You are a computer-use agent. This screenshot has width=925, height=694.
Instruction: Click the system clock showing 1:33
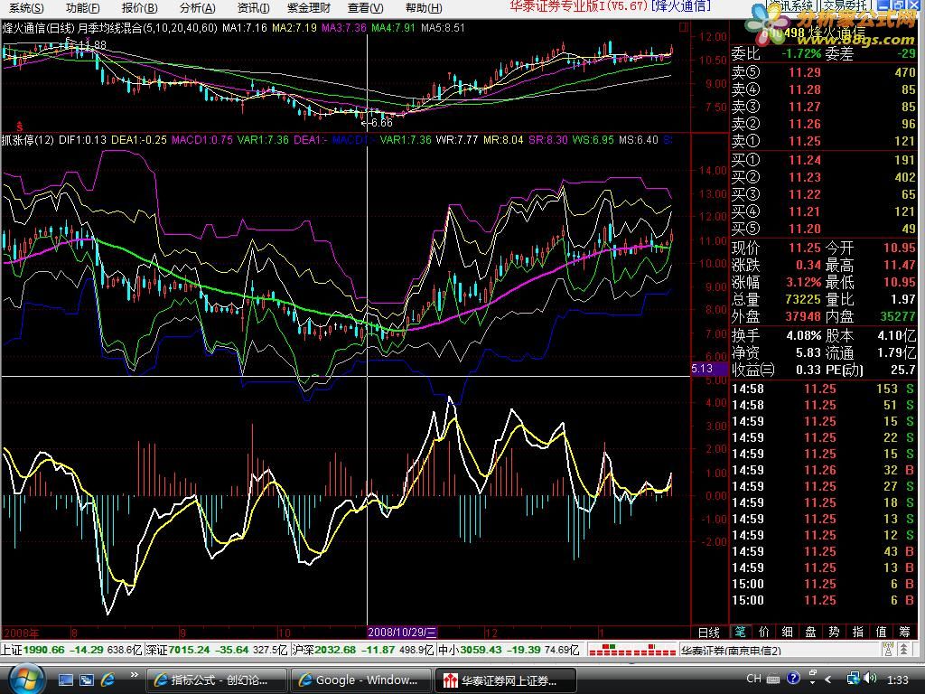(x=897, y=680)
